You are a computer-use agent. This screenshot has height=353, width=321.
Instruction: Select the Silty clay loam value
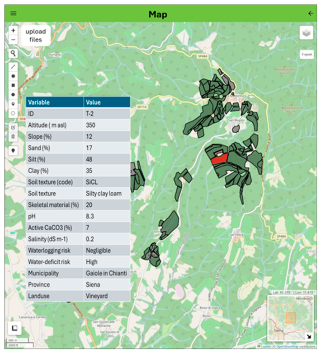(x=104, y=194)
